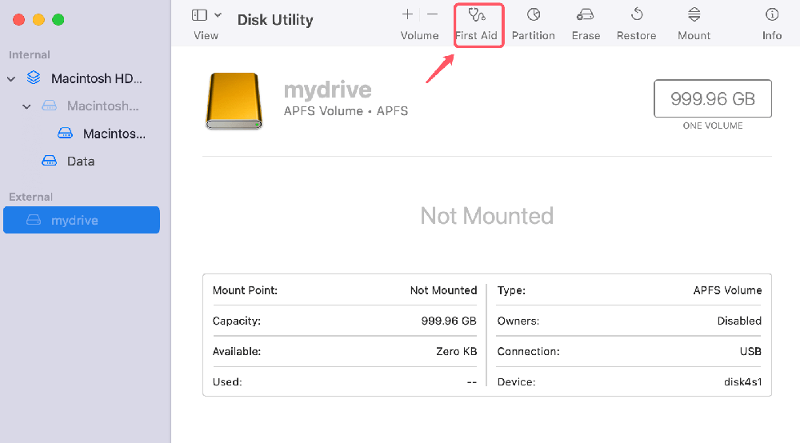The height and width of the screenshot is (443, 800).
Task: Open the Info panel
Action: (x=772, y=15)
